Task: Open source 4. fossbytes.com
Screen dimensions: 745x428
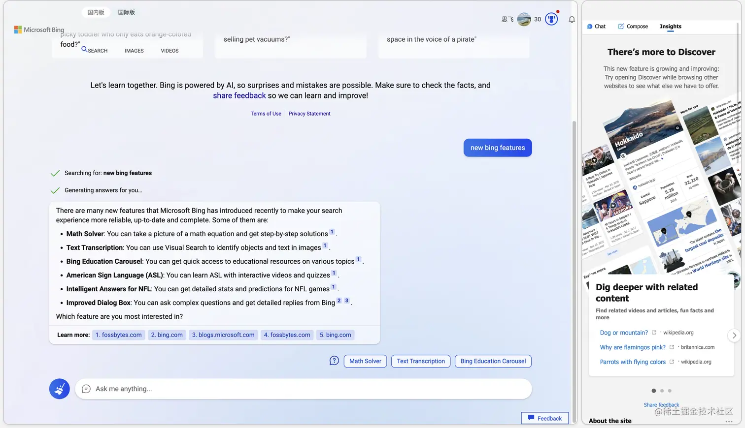Action: pyautogui.click(x=287, y=335)
